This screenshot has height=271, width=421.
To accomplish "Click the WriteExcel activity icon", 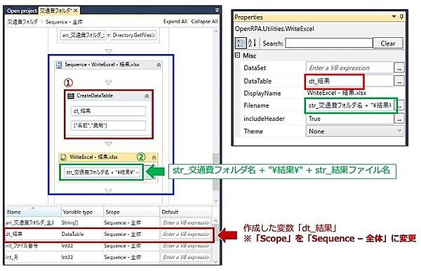I will click(63, 157).
